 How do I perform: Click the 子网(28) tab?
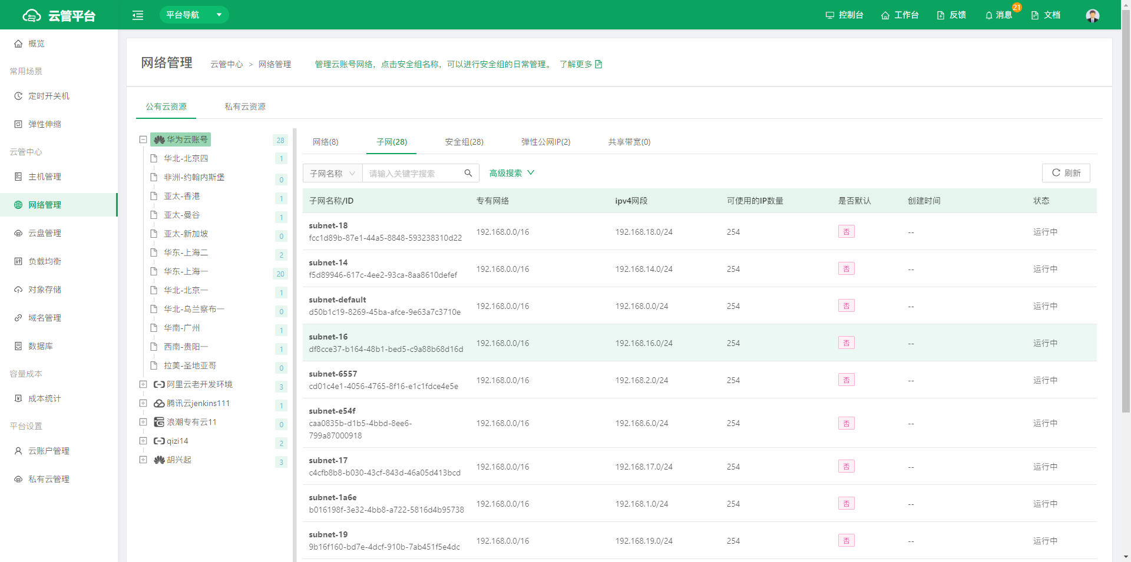(392, 142)
